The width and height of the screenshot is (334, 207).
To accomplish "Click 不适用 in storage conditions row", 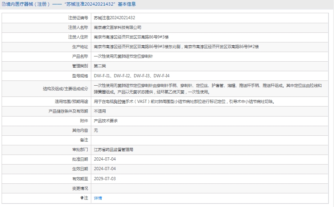I will click(x=100, y=111).
